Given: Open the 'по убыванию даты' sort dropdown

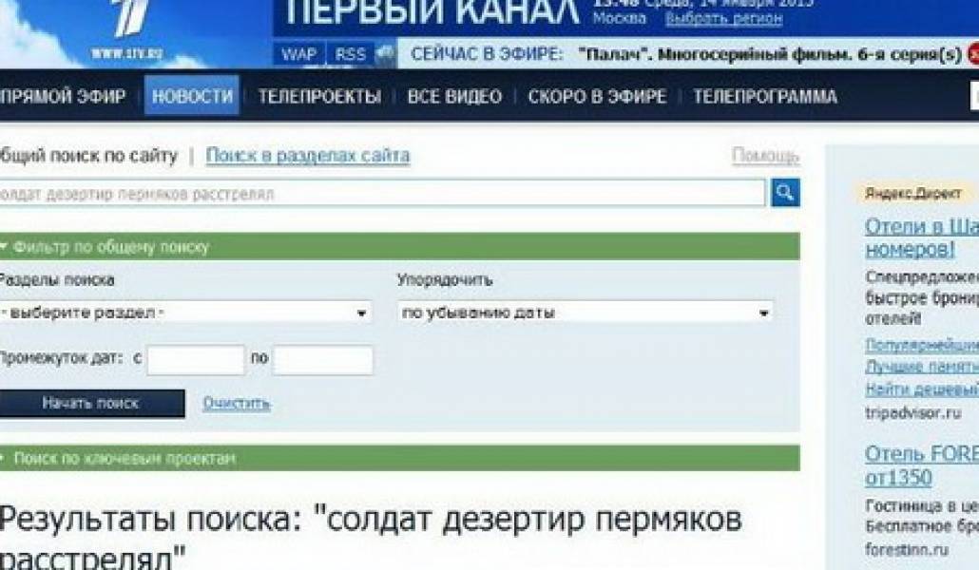Looking at the screenshot, I should point(585,313).
